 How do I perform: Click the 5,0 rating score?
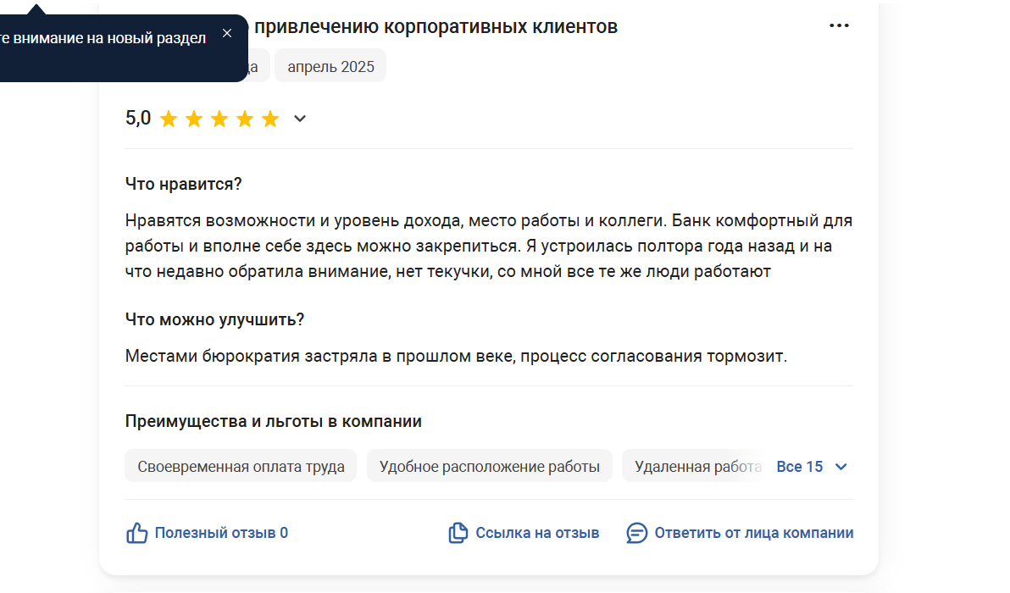pos(138,119)
